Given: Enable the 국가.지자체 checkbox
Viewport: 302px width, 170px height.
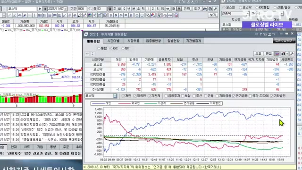Looking at the screenshot, I should (x=251, y=96).
